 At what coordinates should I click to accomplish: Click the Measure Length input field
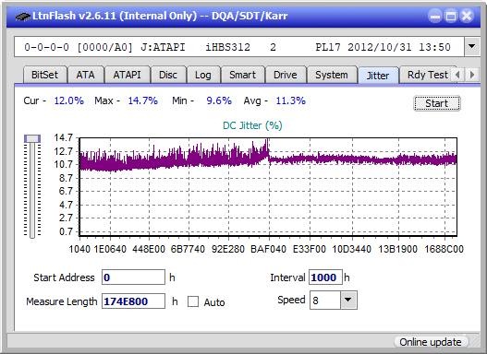coord(133,301)
